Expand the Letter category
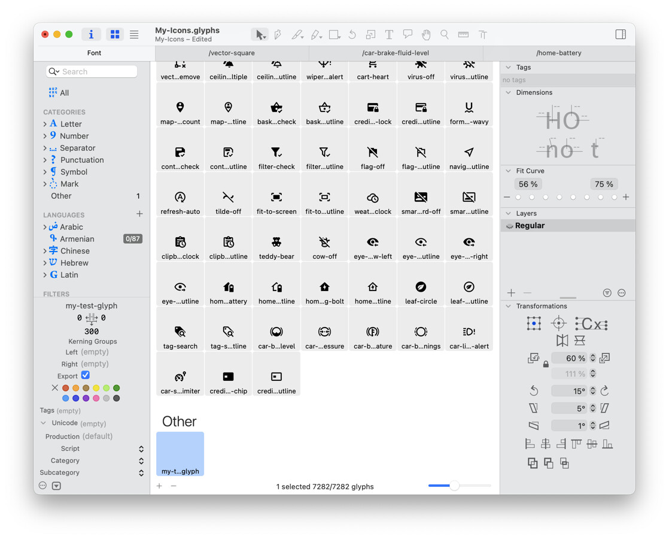 45,124
